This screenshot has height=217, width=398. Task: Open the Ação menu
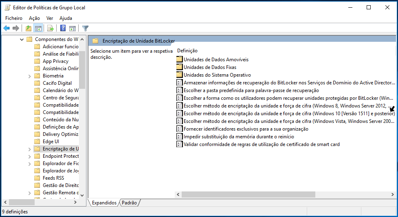click(34, 18)
